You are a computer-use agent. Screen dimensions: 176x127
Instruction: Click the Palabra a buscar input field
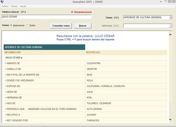pos(47,17)
